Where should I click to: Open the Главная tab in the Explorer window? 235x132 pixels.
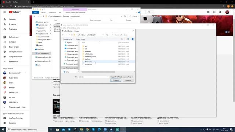43,12
